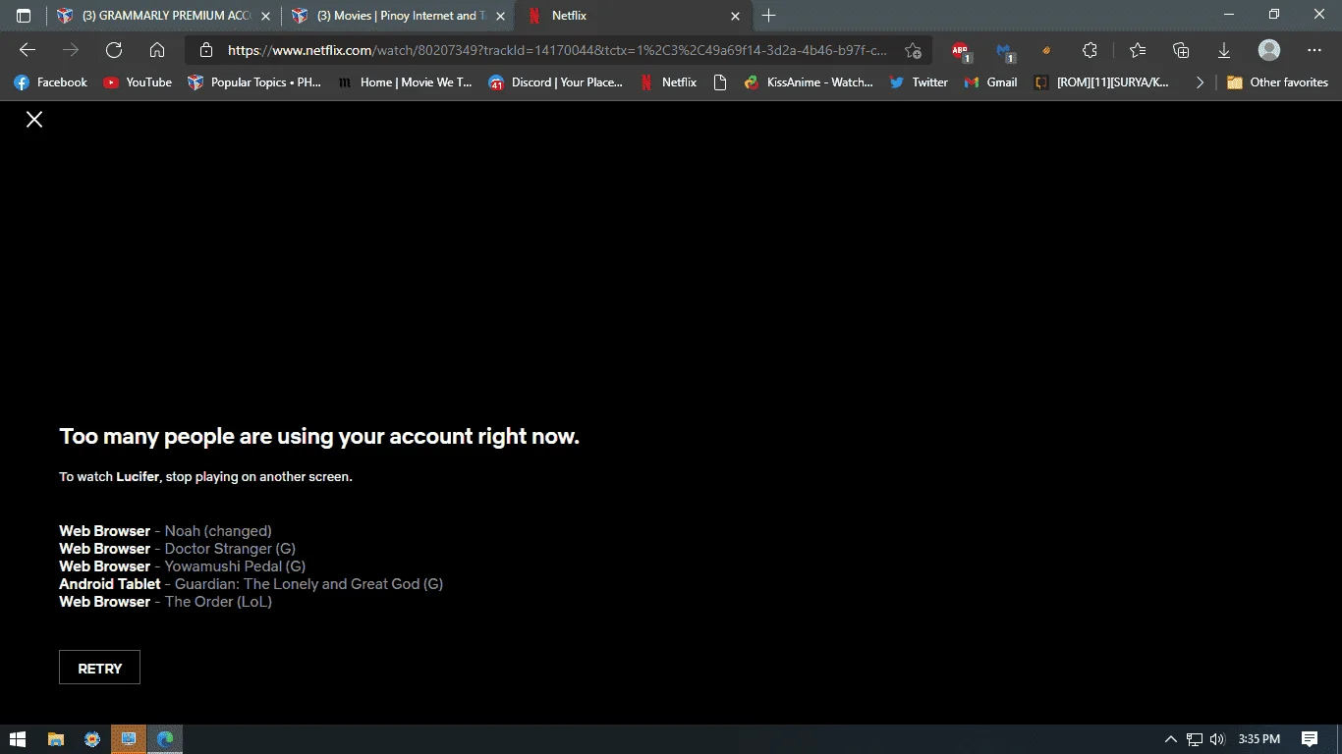The image size is (1342, 754).
Task: Open File Explorer from the taskbar
Action: tap(56, 739)
